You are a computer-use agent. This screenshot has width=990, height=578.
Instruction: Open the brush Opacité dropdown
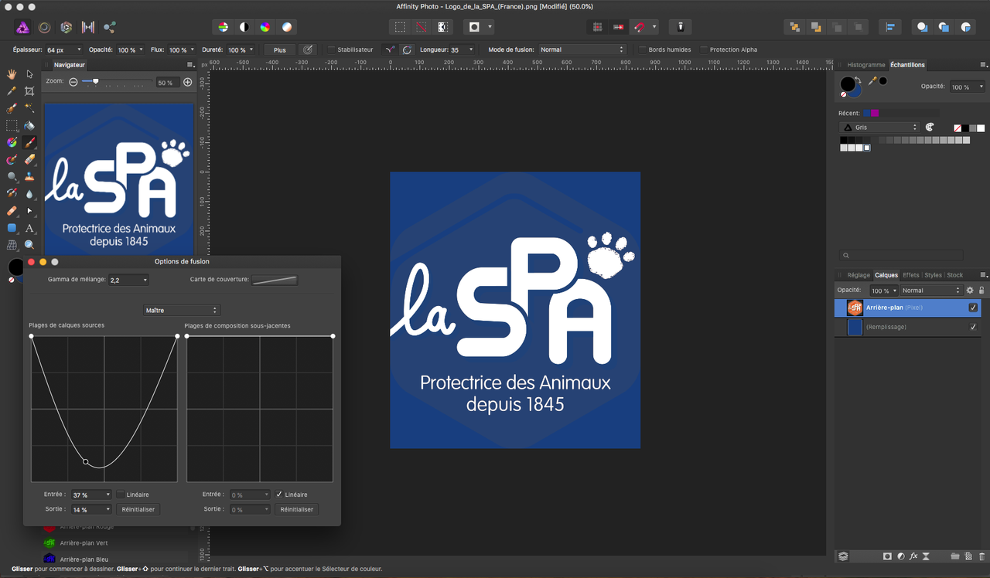point(141,49)
